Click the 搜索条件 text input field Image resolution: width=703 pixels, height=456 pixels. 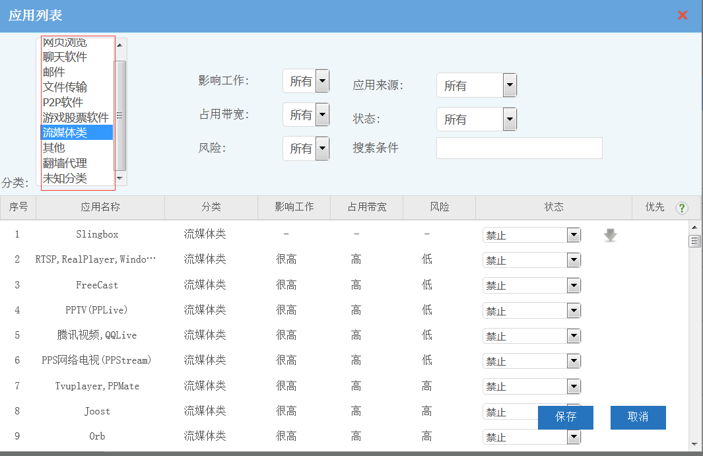coord(519,148)
